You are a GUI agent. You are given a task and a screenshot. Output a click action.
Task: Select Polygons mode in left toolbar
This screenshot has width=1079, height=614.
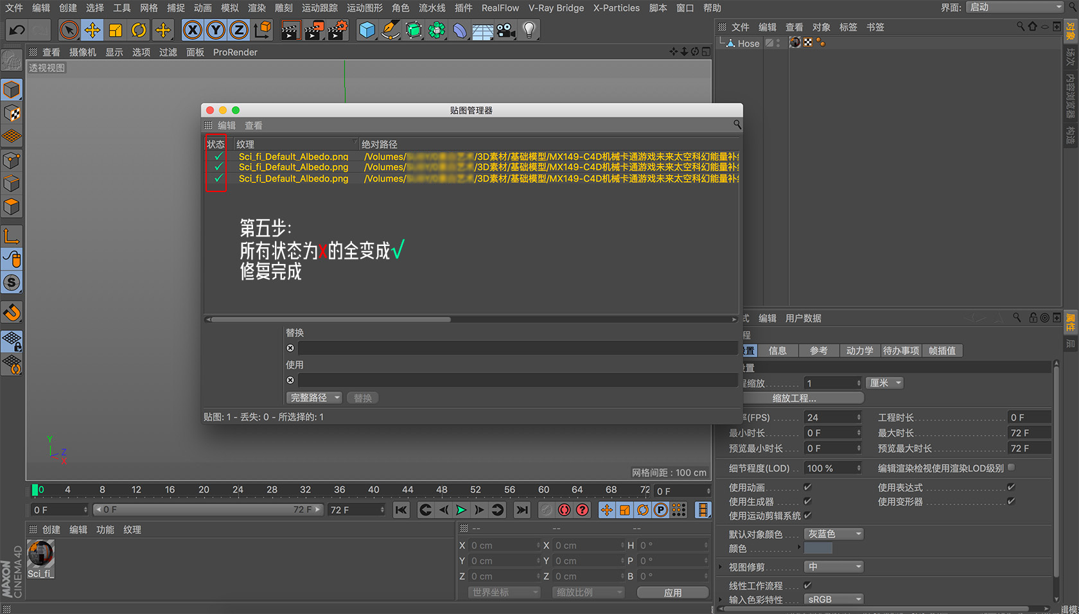(12, 207)
